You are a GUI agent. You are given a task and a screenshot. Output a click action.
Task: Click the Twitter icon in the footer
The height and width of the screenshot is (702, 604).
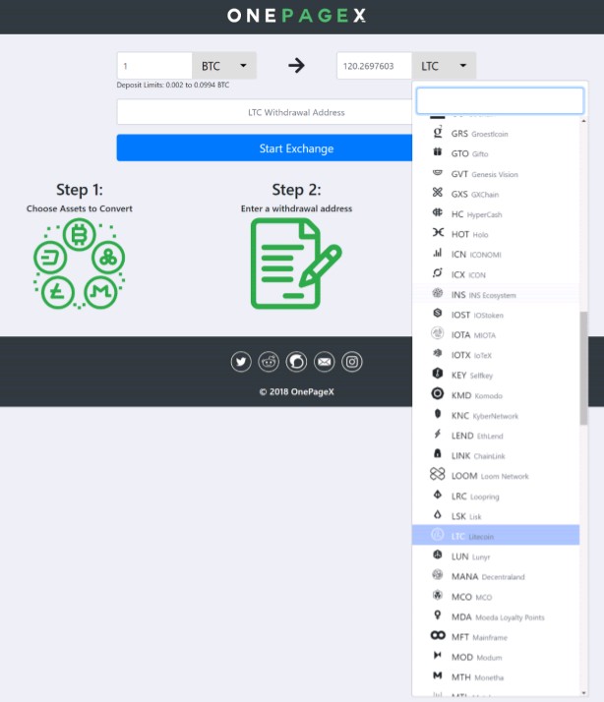[x=241, y=361]
